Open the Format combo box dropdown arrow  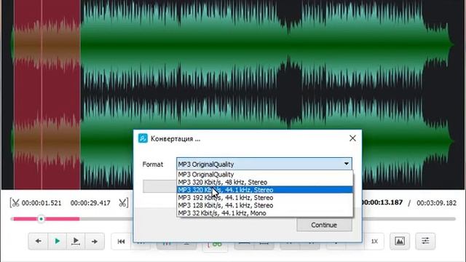347,164
